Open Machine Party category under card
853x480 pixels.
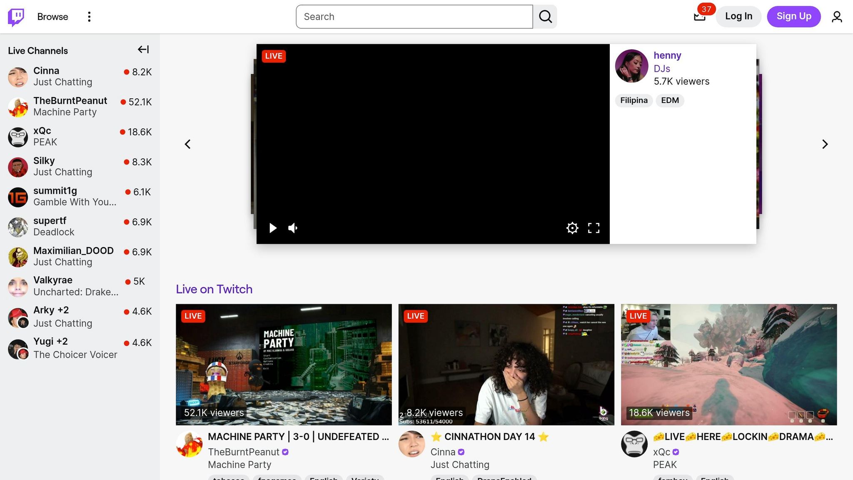(239, 465)
